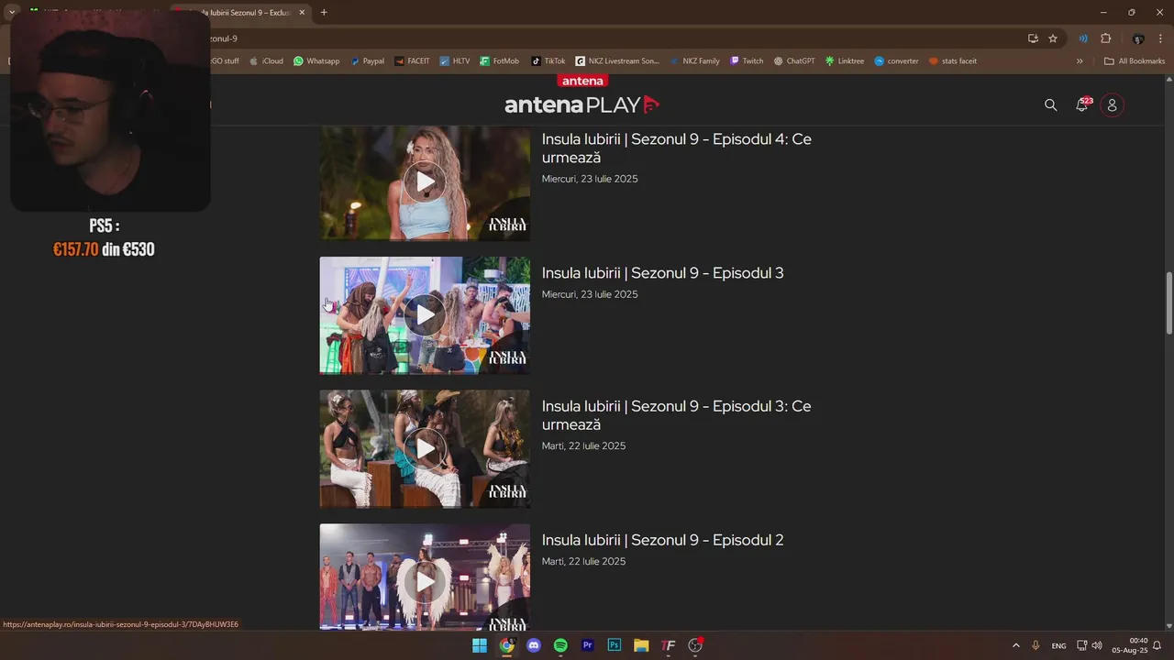The image size is (1174, 660).
Task: Open Chrome menu three dots
Action: pos(1160,38)
